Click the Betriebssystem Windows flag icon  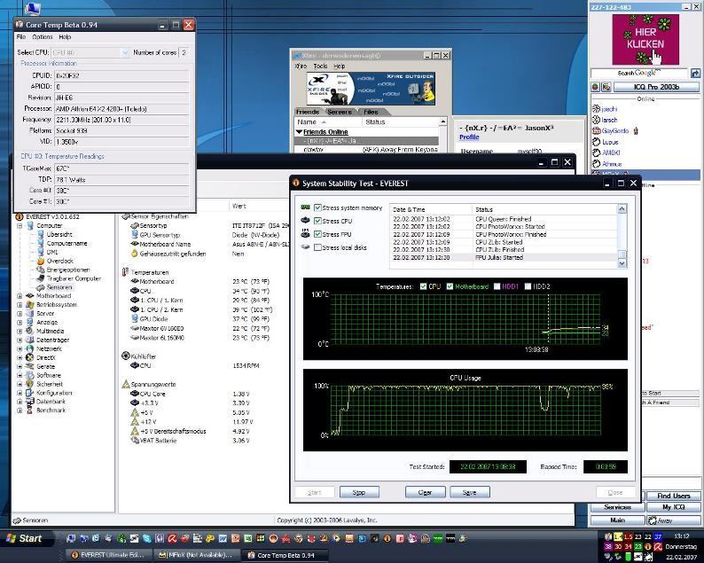click(x=30, y=305)
